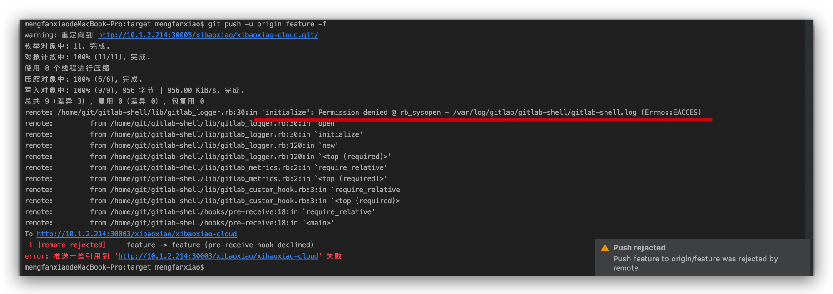Click the '总共 9 (差异 3)' summary line

point(114,101)
